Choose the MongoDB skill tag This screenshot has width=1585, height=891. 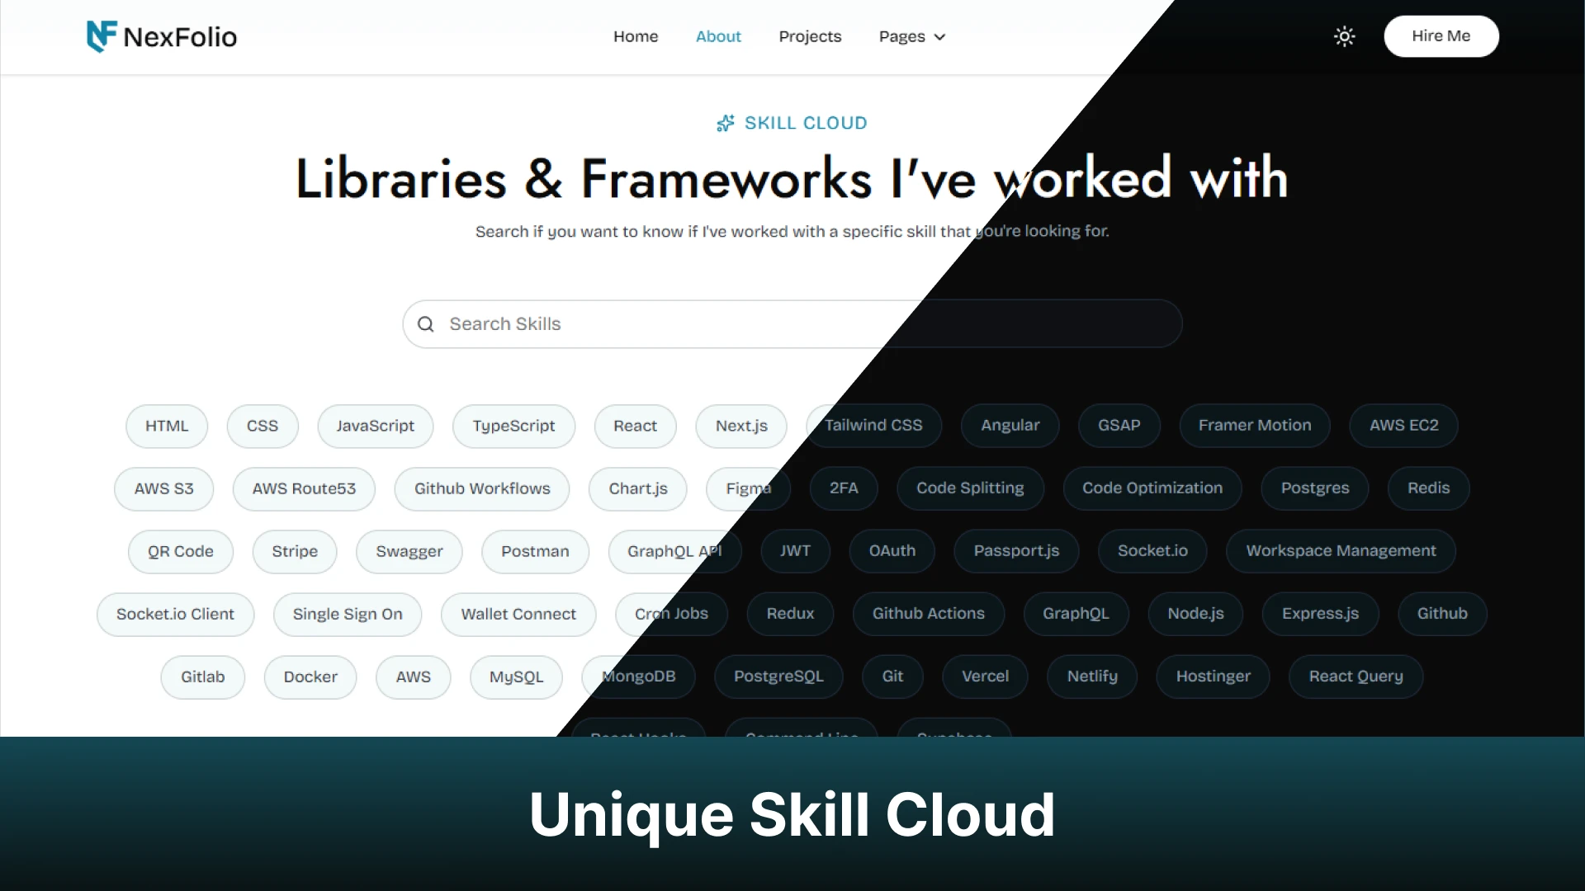[638, 676]
